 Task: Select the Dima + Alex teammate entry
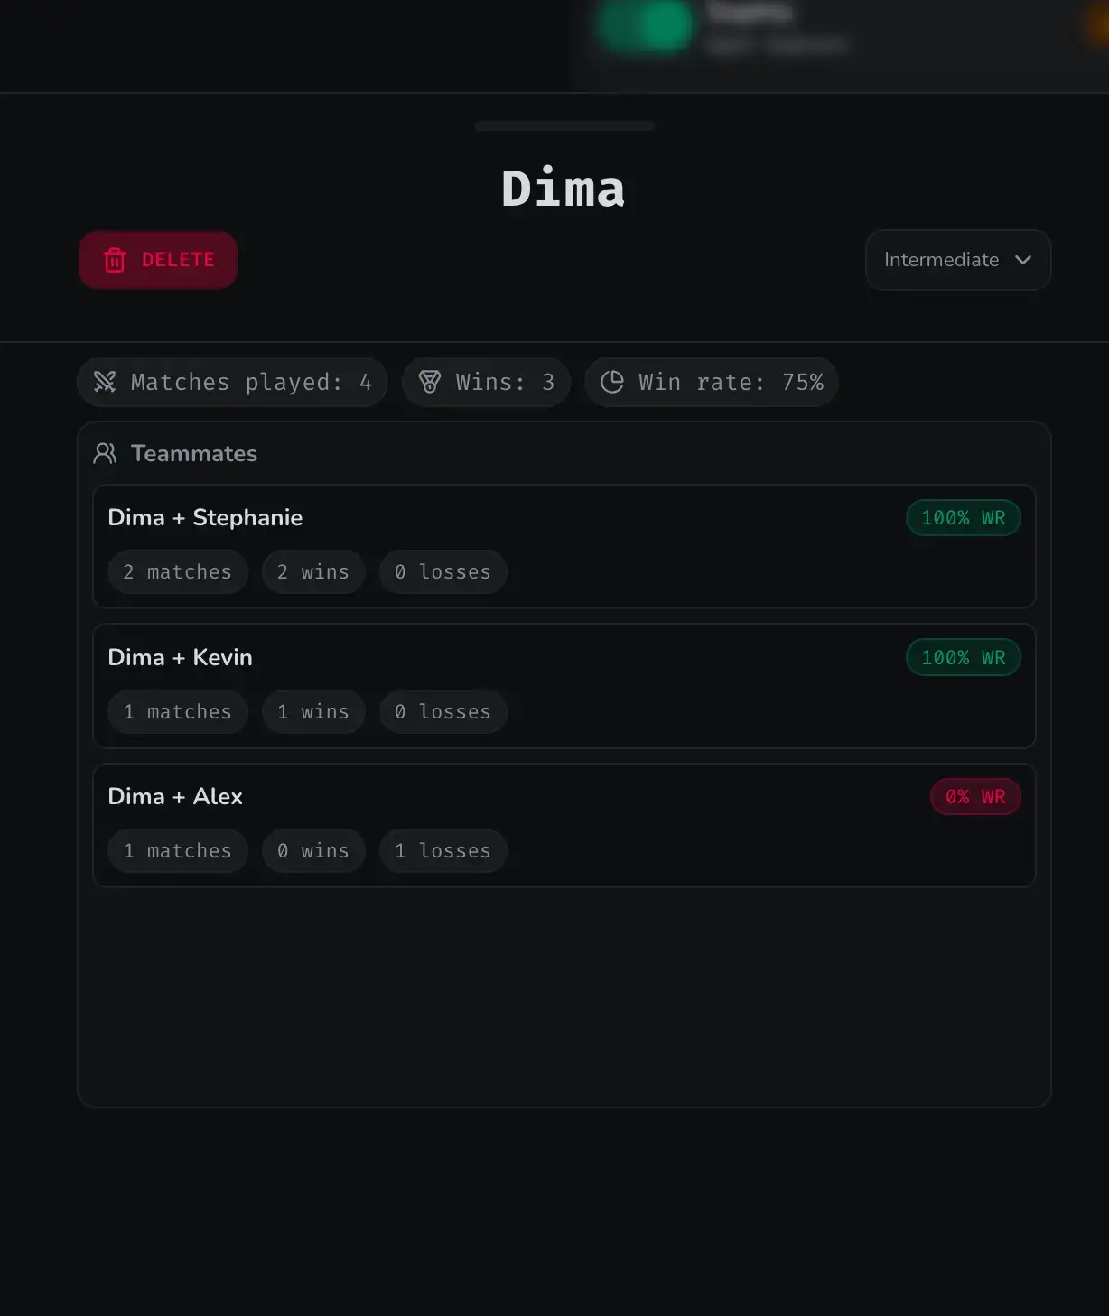pyautogui.click(x=564, y=825)
